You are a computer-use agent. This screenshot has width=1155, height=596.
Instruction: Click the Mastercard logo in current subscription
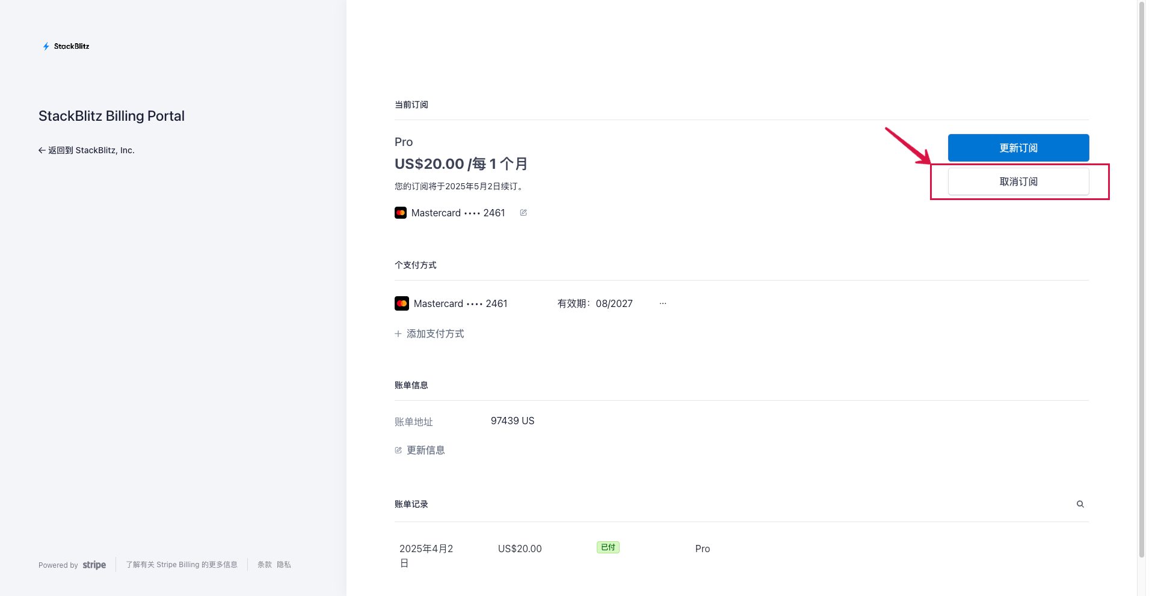pyautogui.click(x=401, y=213)
